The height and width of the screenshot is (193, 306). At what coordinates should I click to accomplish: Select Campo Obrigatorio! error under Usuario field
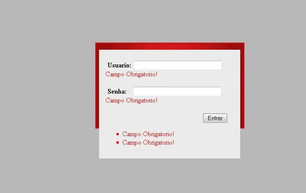pyautogui.click(x=132, y=74)
